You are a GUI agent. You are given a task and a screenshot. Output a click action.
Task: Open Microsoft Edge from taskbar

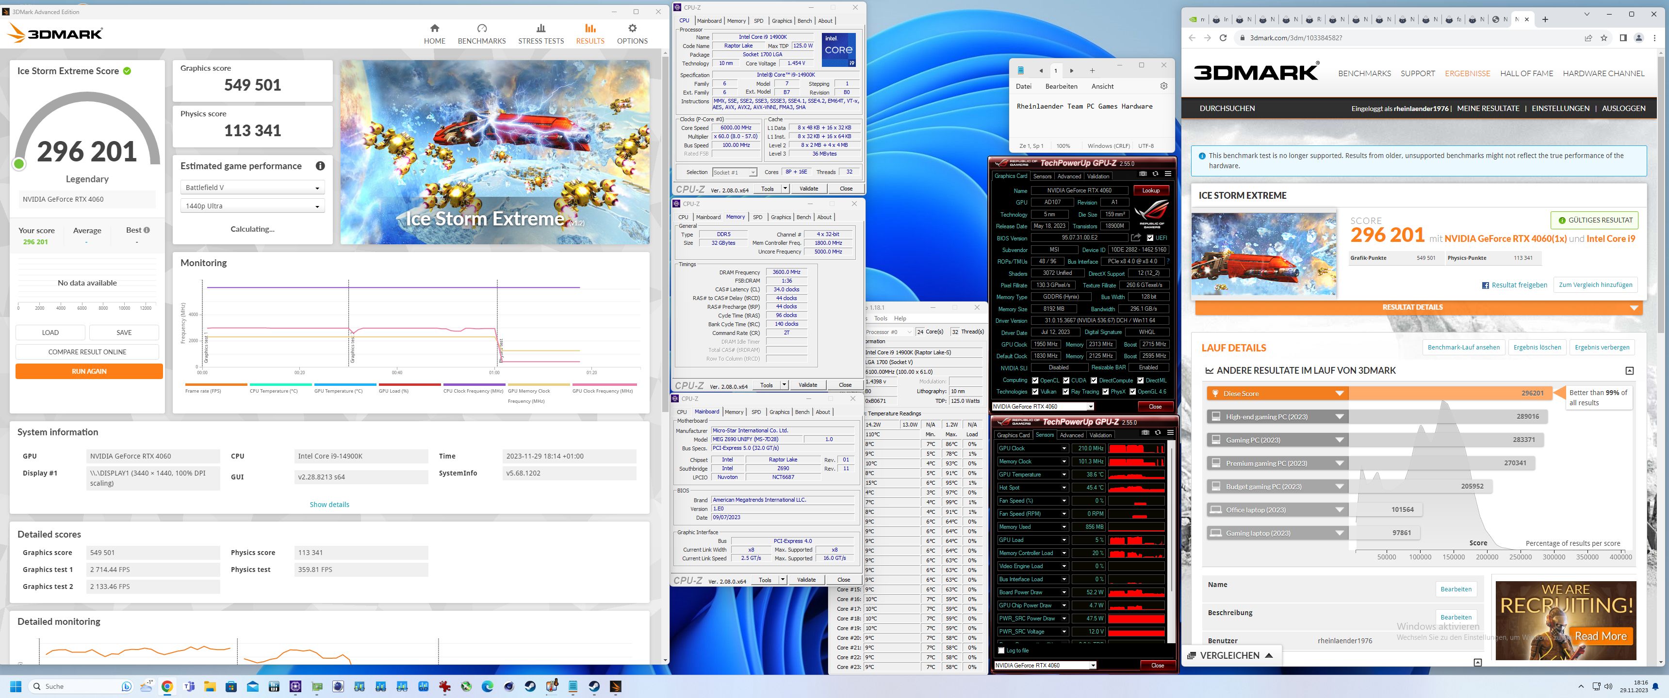coord(487,686)
